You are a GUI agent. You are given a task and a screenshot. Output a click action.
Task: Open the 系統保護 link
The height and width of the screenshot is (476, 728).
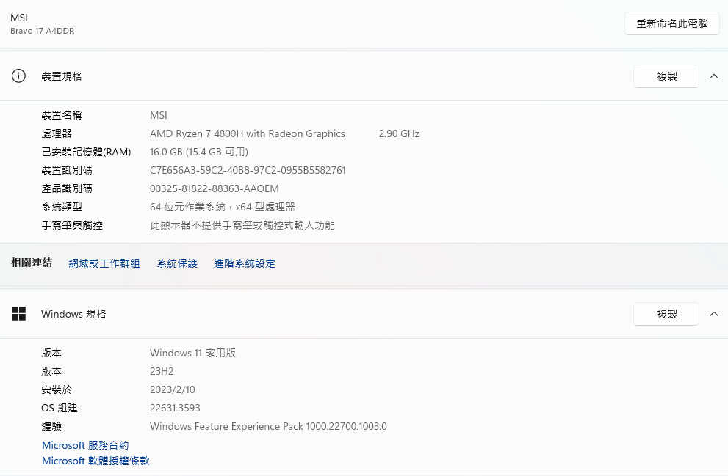(x=177, y=263)
